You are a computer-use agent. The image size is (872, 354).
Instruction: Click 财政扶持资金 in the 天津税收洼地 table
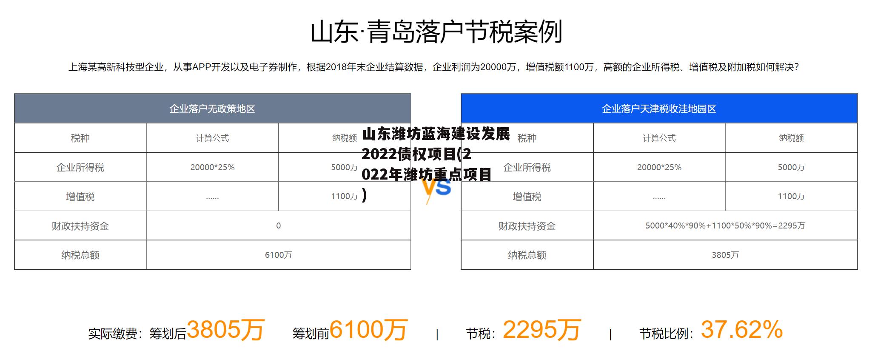pyautogui.click(x=527, y=226)
